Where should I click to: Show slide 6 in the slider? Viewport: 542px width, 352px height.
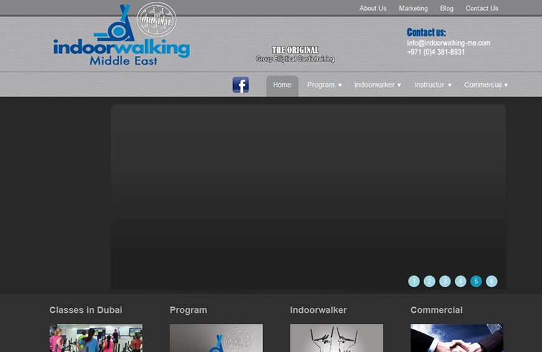pyautogui.click(x=492, y=281)
